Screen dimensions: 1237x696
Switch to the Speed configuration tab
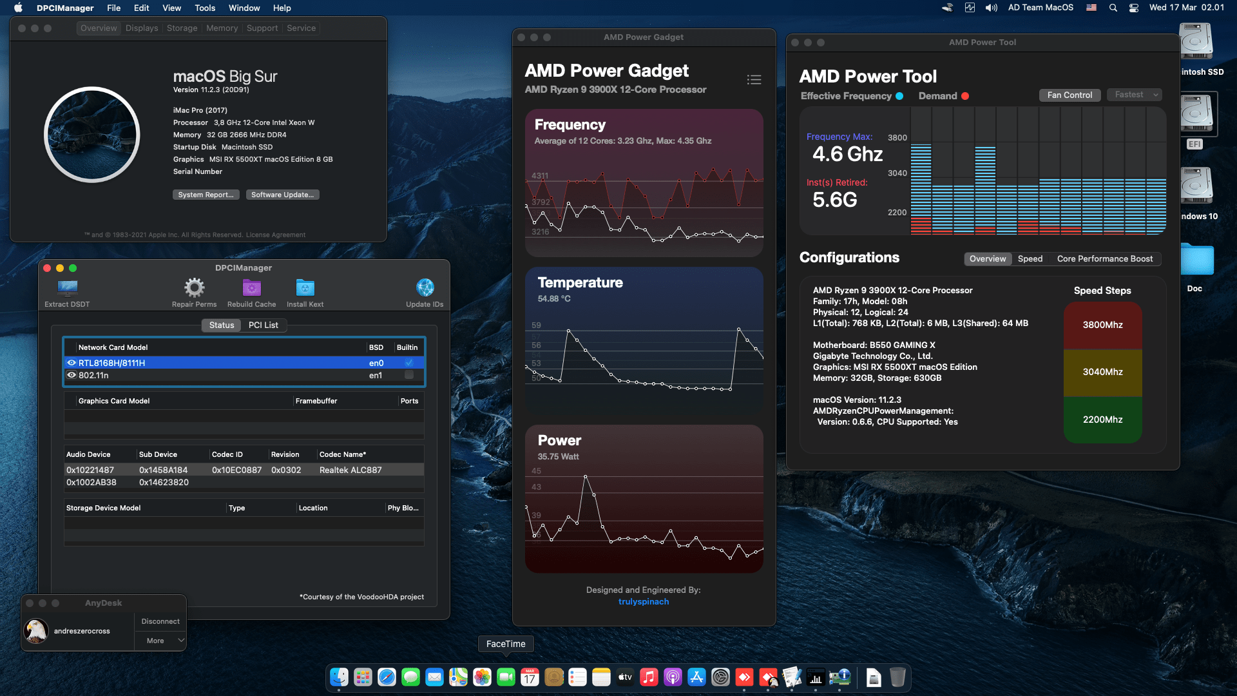1030,258
